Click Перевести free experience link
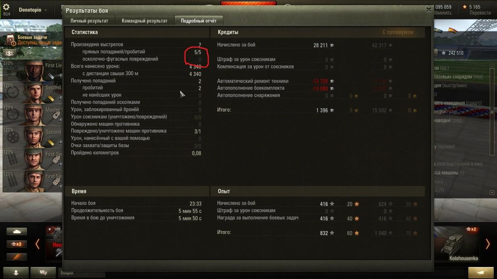This screenshot has height=279, width=497. point(480,13)
